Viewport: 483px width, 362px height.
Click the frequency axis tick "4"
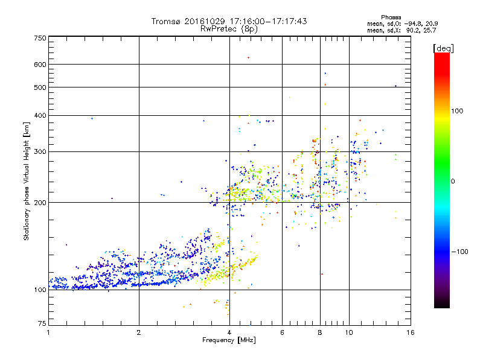click(229, 332)
